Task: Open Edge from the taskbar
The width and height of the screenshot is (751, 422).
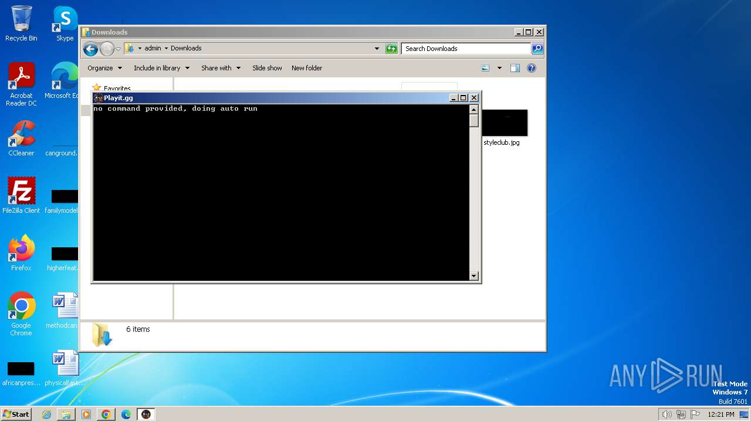Action: 126,414
